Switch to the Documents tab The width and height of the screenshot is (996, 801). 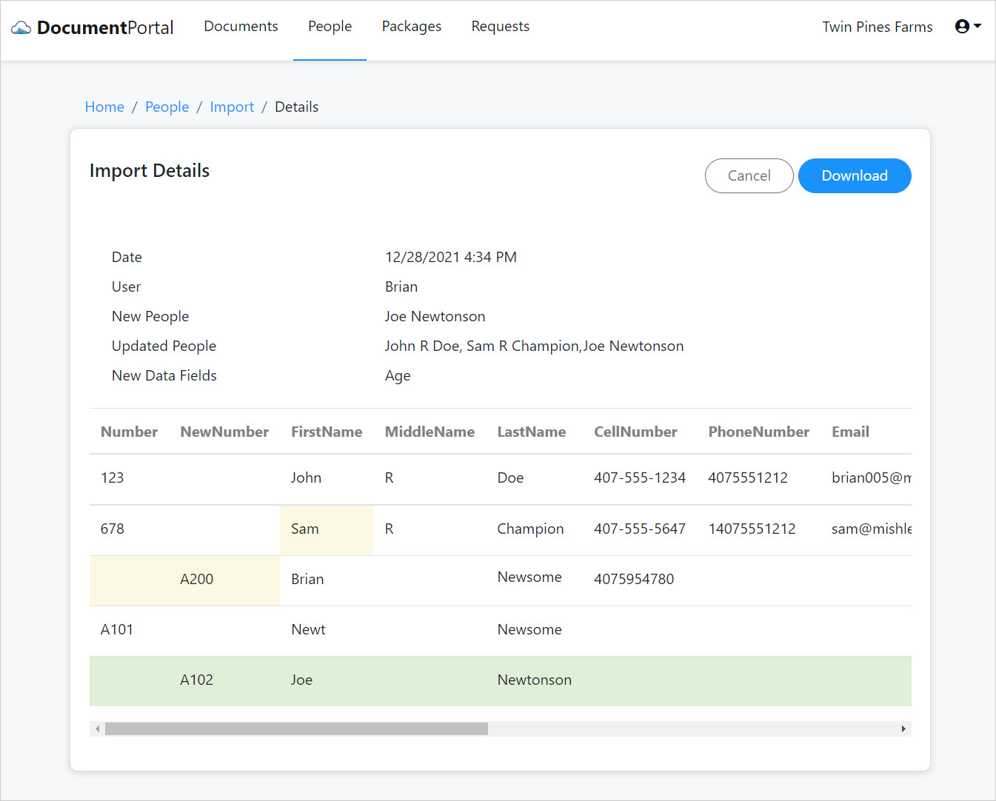[x=241, y=26]
